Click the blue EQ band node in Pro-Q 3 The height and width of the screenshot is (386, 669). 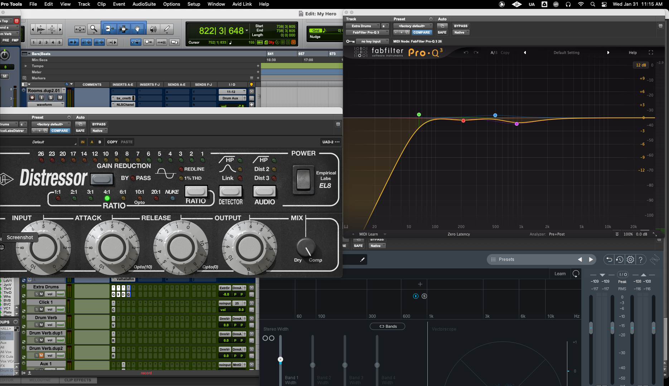pos(495,115)
